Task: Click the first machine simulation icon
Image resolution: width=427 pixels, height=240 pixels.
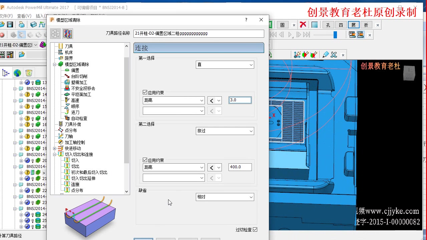Action: (x=352, y=34)
